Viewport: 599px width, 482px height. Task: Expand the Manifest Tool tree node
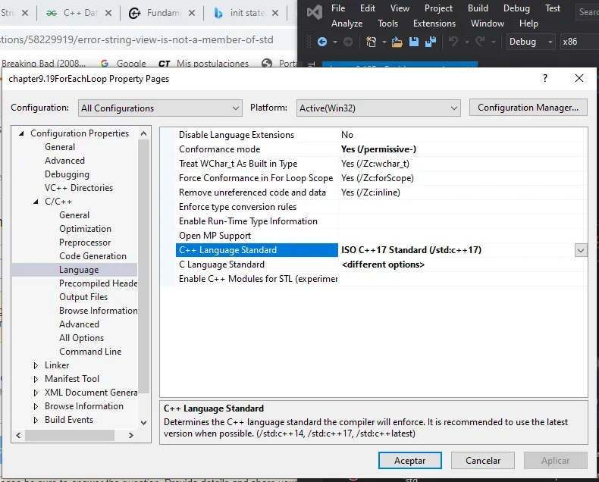click(x=36, y=379)
